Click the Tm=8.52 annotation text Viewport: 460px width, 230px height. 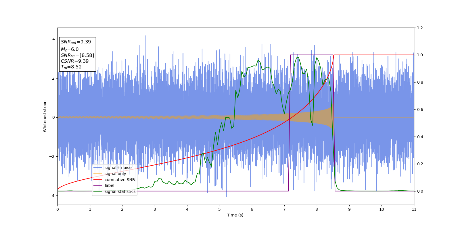[71, 67]
